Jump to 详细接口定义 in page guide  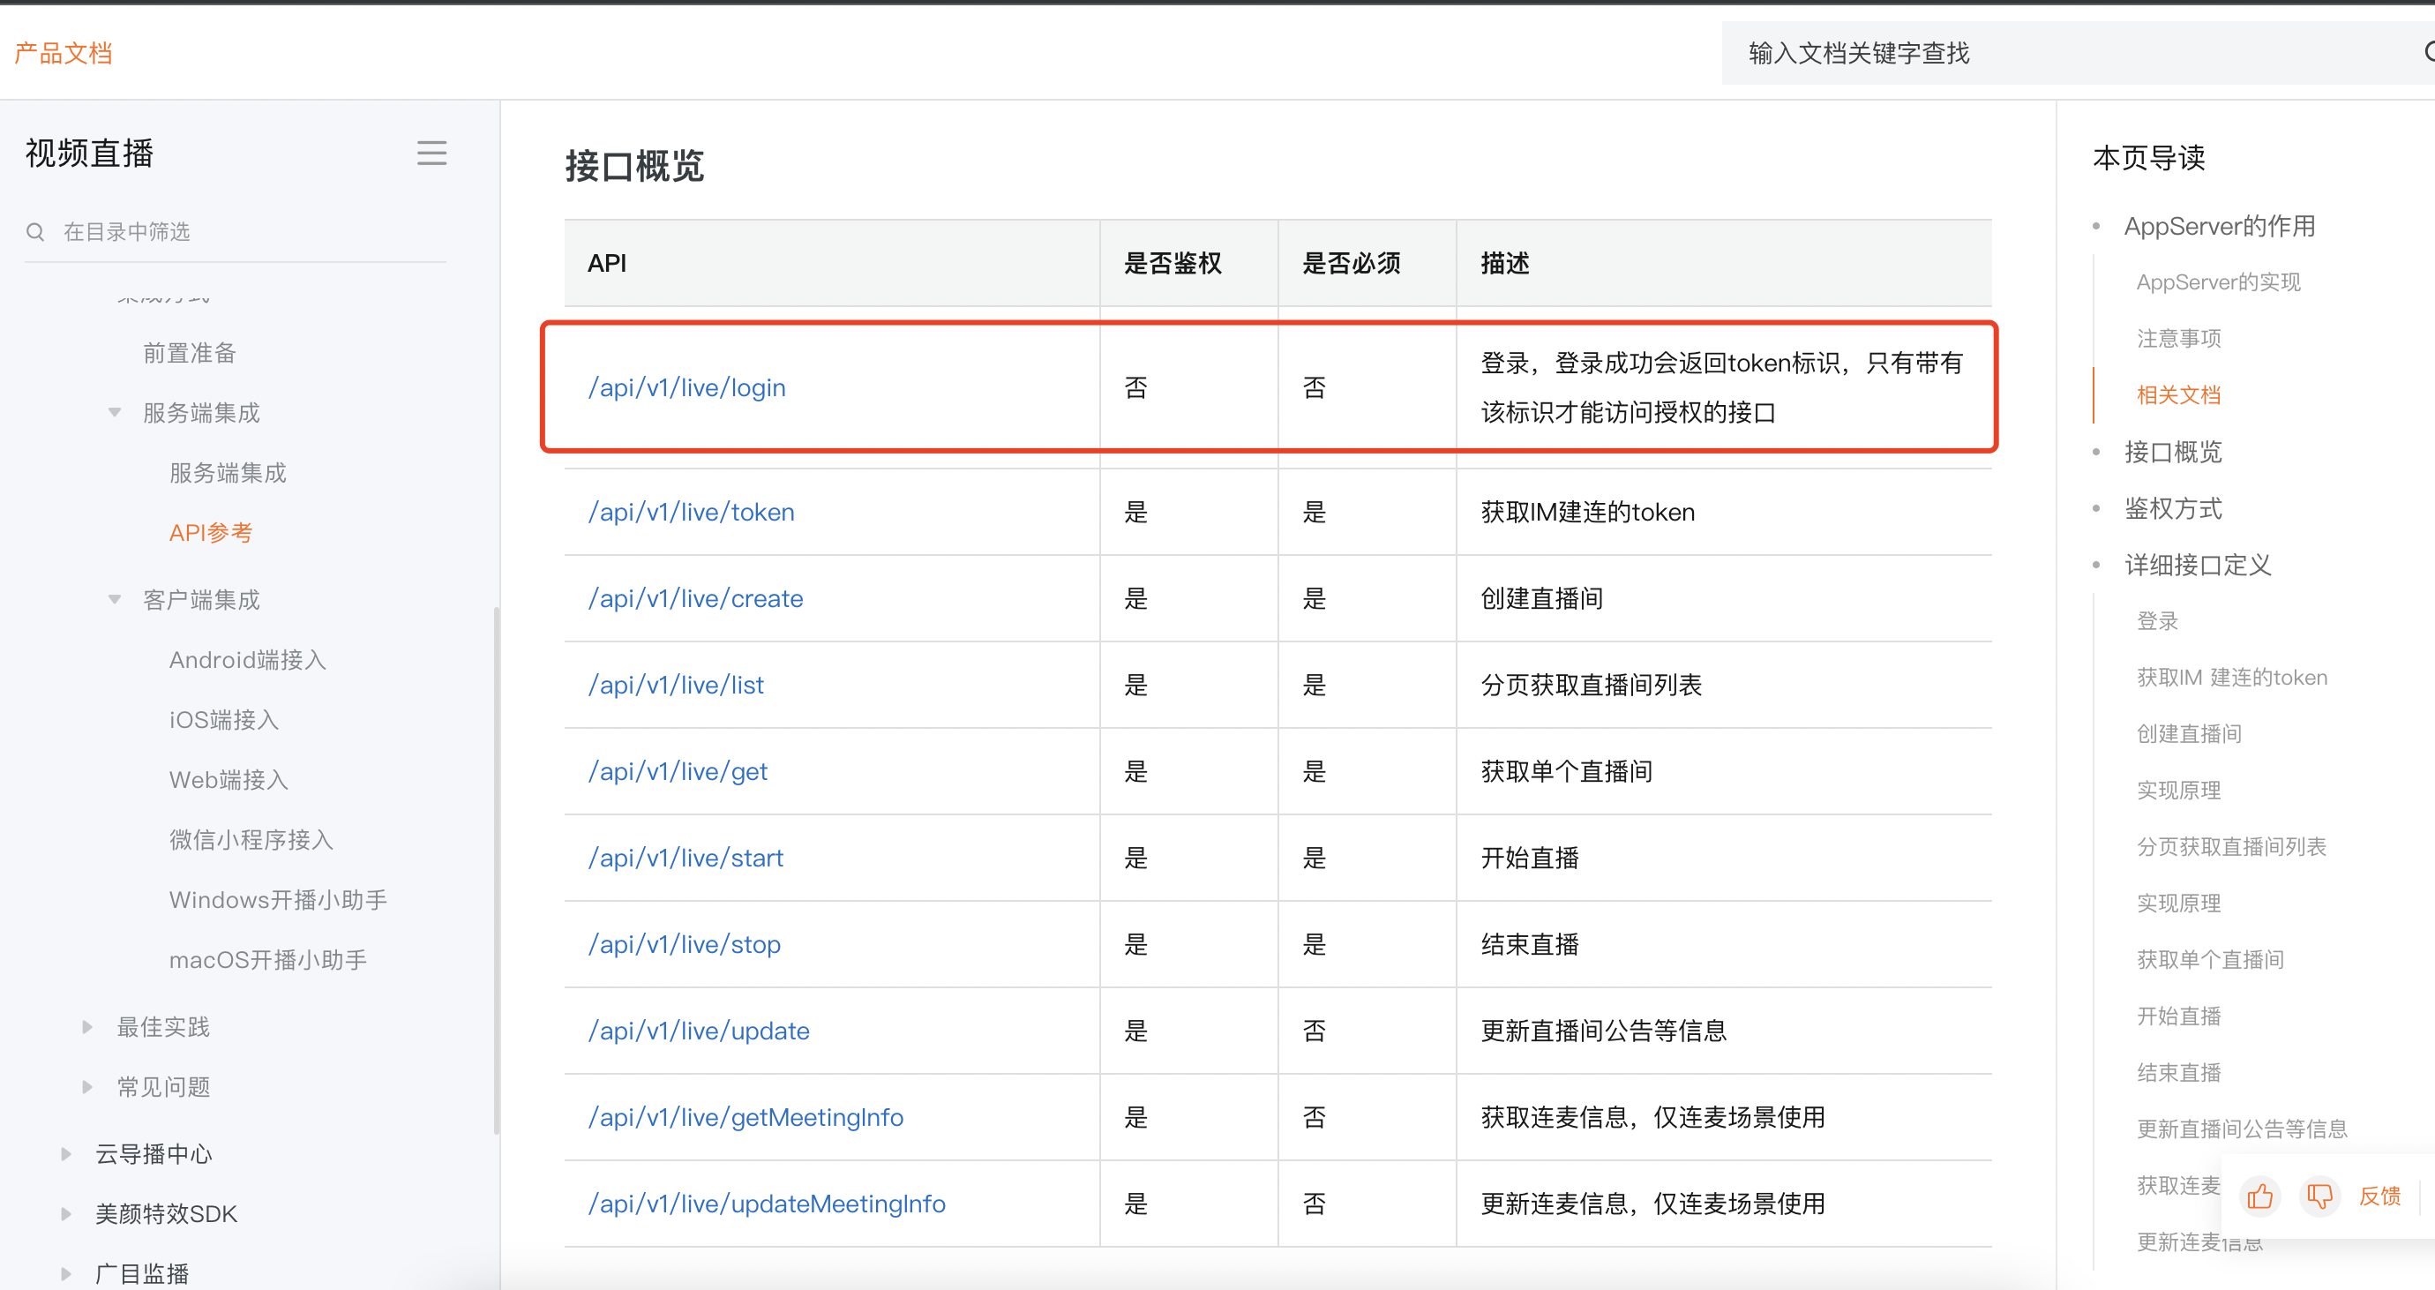2197,565
